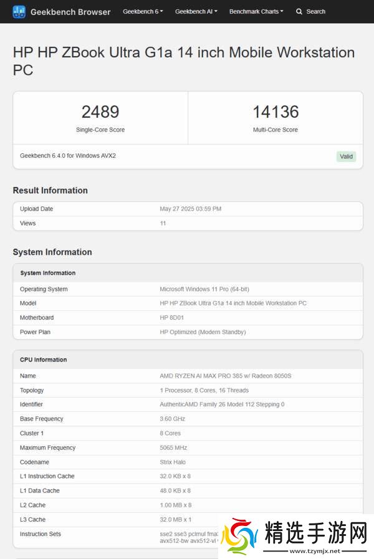Image resolution: width=374 pixels, height=559 pixels.
Task: Click the HP ZBook Ultra G1a page title
Action: pos(184,61)
